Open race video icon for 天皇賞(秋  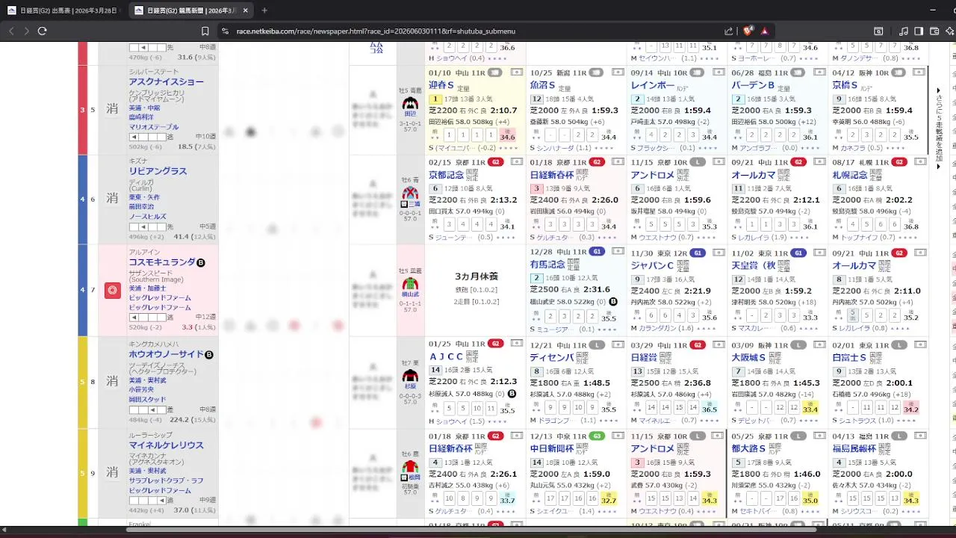(819, 253)
